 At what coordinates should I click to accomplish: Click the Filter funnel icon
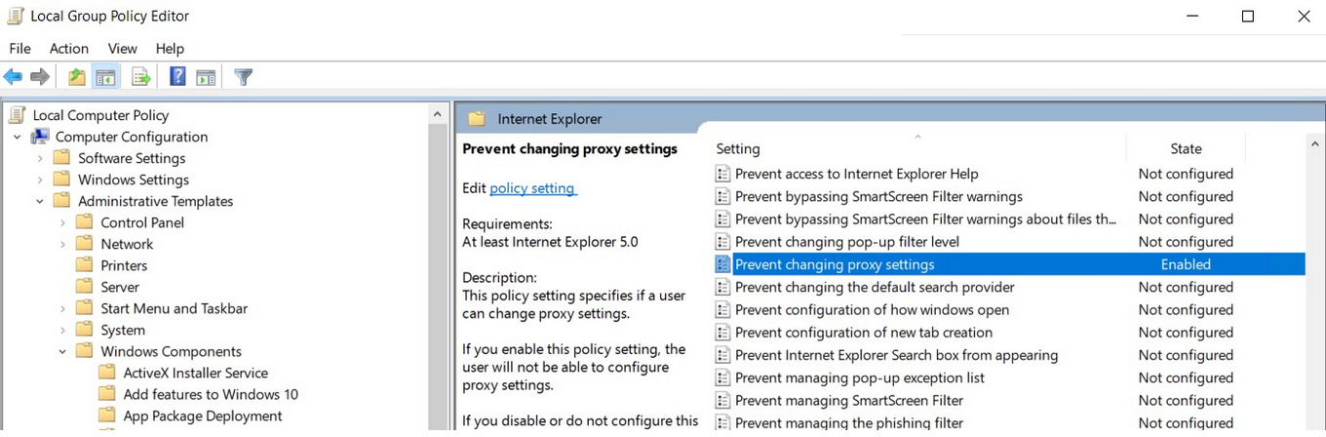(244, 77)
